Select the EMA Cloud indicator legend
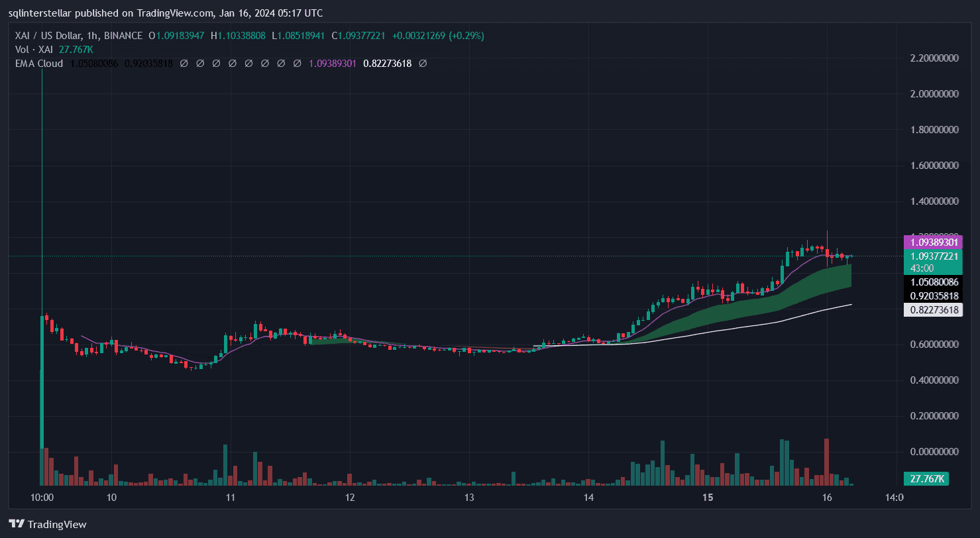 (39, 64)
